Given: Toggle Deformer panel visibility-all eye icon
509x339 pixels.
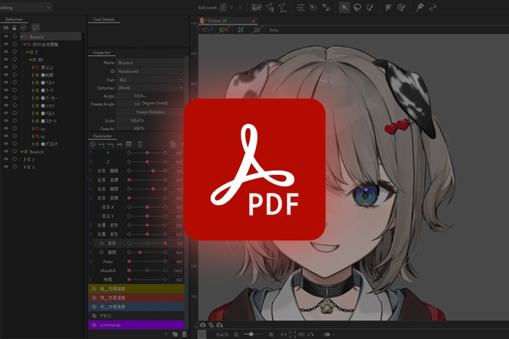Looking at the screenshot, I should pos(6,28).
